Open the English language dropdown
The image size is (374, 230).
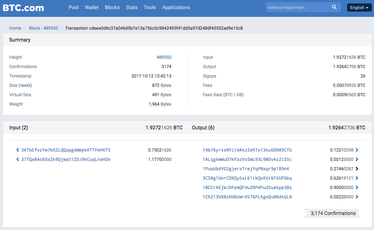359,7
